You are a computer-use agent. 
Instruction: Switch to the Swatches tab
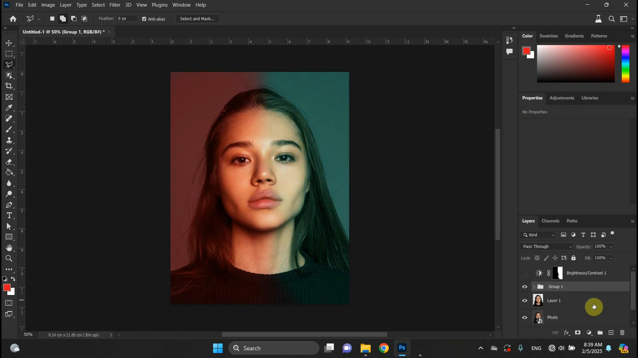[549, 36]
